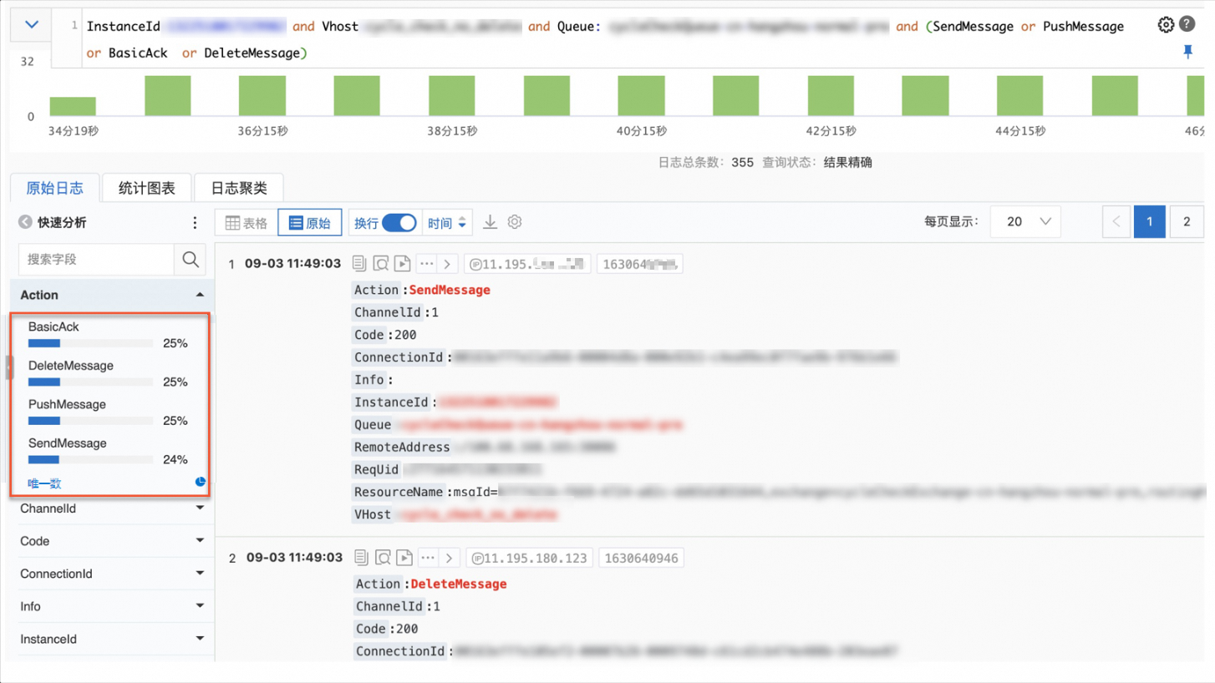Download logs with the download icon
This screenshot has height=683, width=1215.
click(491, 222)
